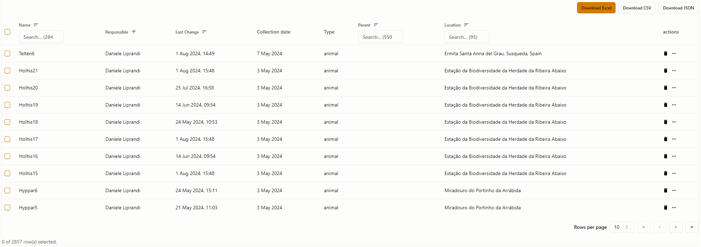This screenshot has height=247, width=701.
Task: Delete the Telten6 row with trash icon
Action: pyautogui.click(x=665, y=53)
